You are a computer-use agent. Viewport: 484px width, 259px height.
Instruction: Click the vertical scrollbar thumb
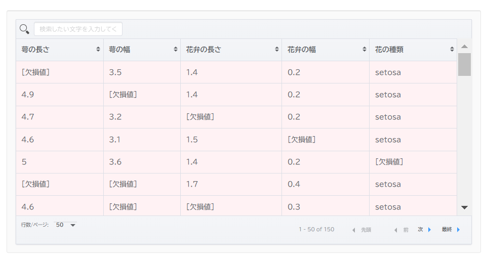464,64
